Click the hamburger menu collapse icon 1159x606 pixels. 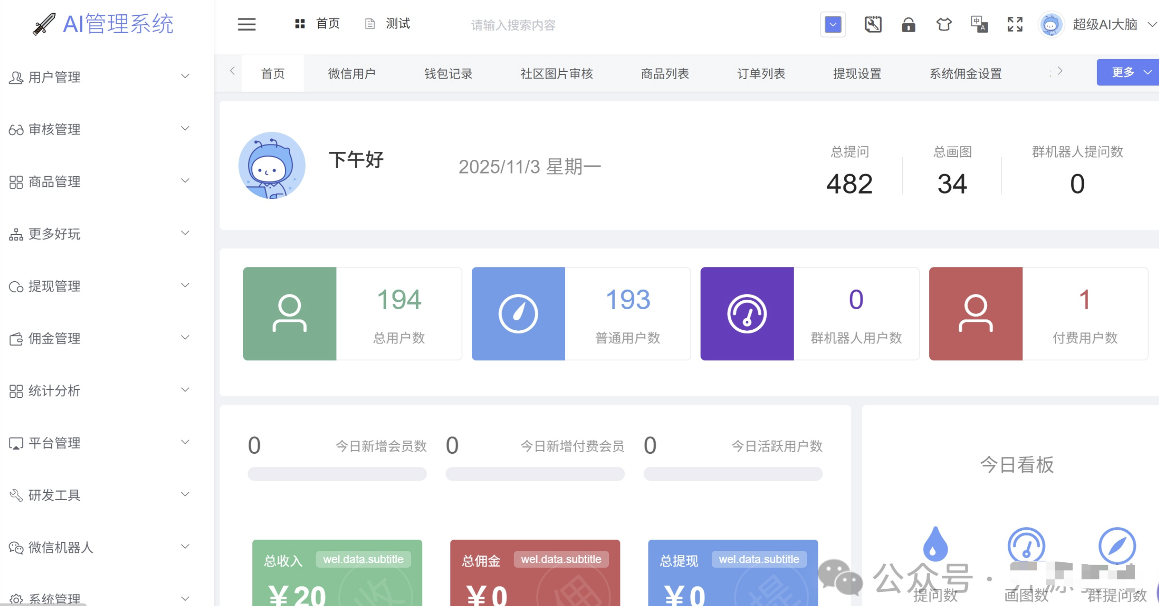247,24
